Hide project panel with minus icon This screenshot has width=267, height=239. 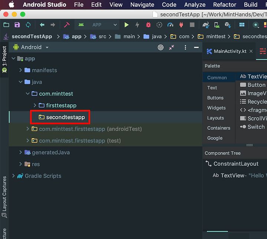click(x=196, y=47)
